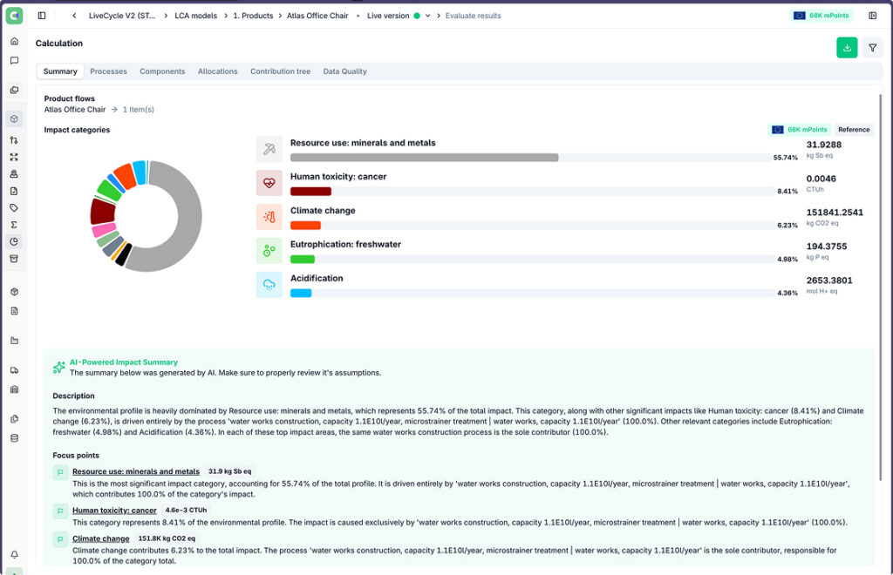Open the database cylinder sidebar icon
893x575 pixels.
point(14,438)
